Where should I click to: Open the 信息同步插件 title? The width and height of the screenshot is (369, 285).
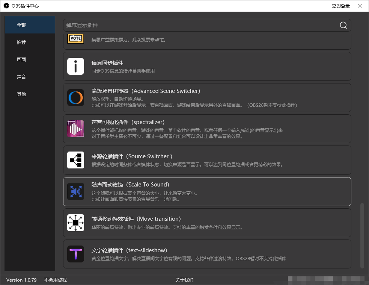click(x=107, y=63)
